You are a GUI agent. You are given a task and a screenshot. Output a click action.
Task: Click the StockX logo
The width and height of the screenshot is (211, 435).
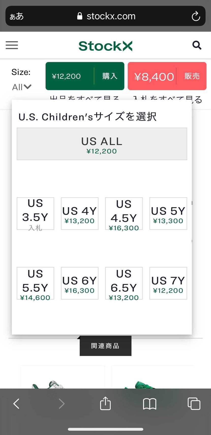coord(106,46)
